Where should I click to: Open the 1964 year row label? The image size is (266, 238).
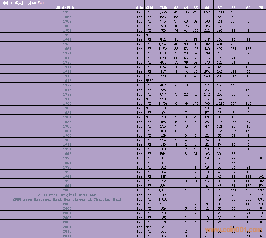[67, 49]
